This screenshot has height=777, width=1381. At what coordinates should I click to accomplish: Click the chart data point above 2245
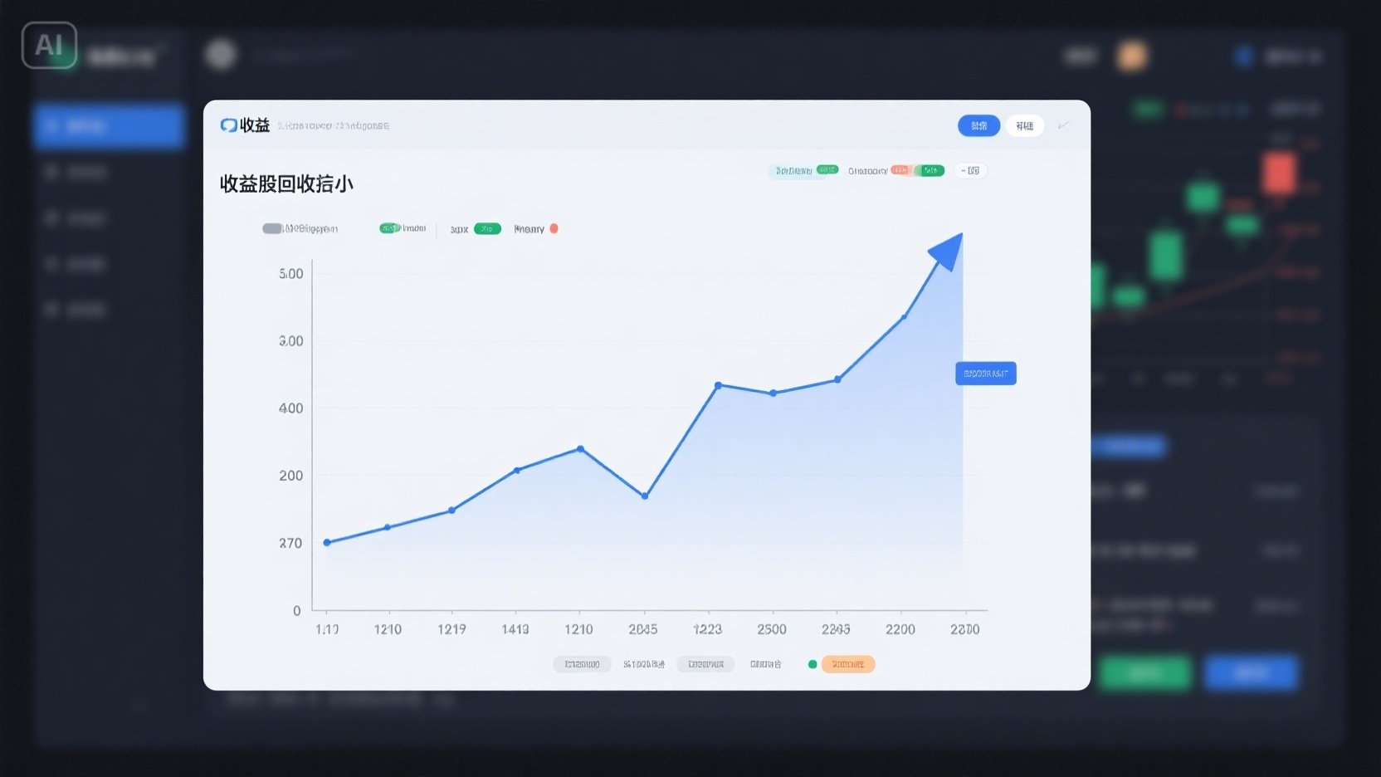837,379
